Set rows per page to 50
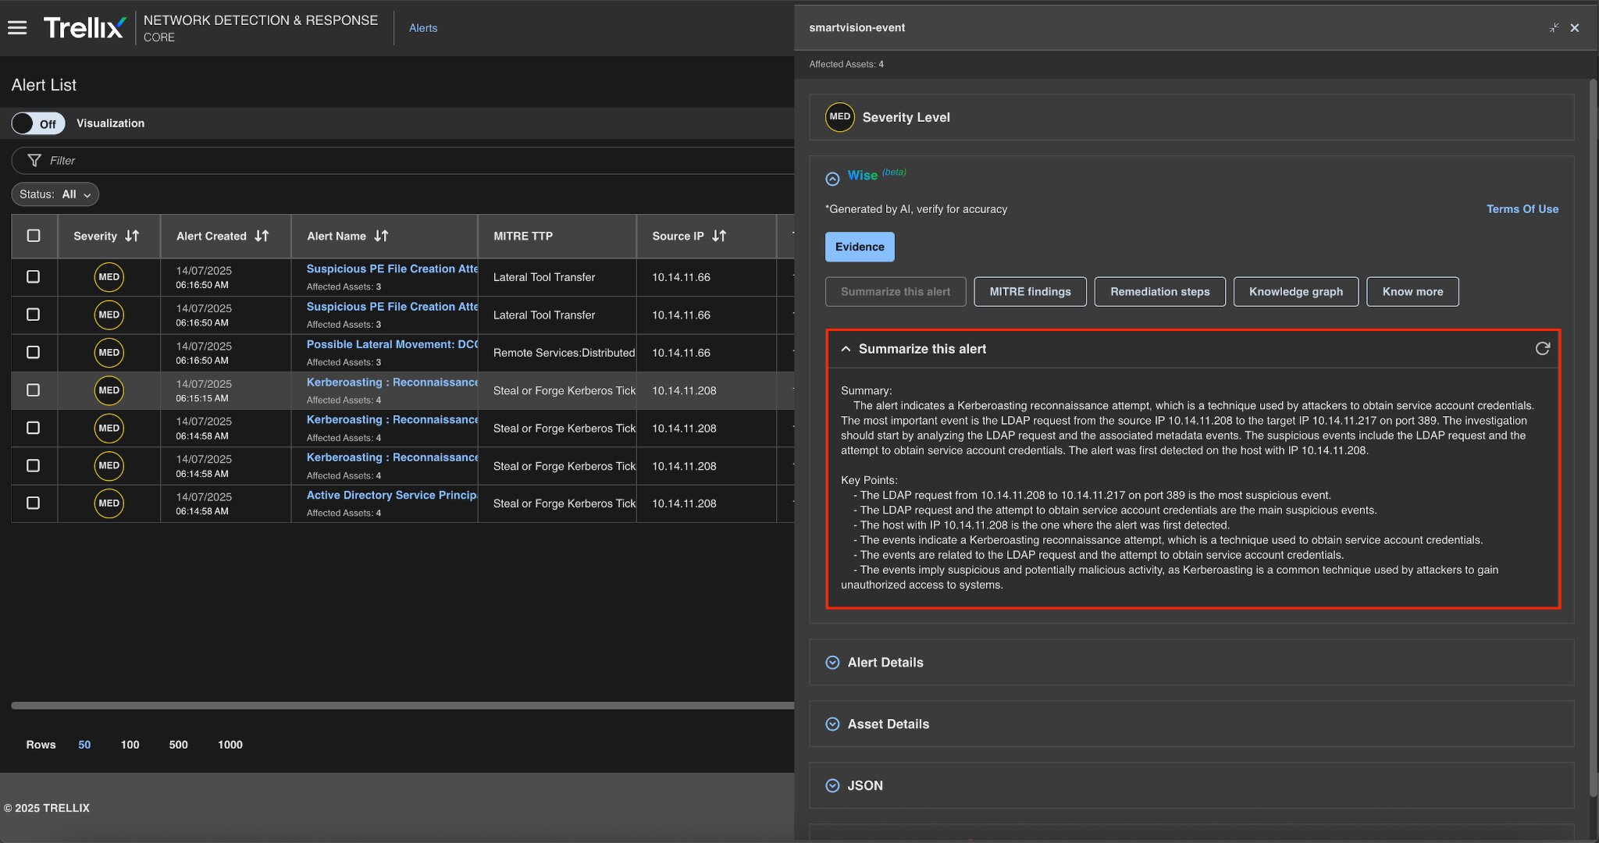This screenshot has height=843, width=1599. pos(84,745)
